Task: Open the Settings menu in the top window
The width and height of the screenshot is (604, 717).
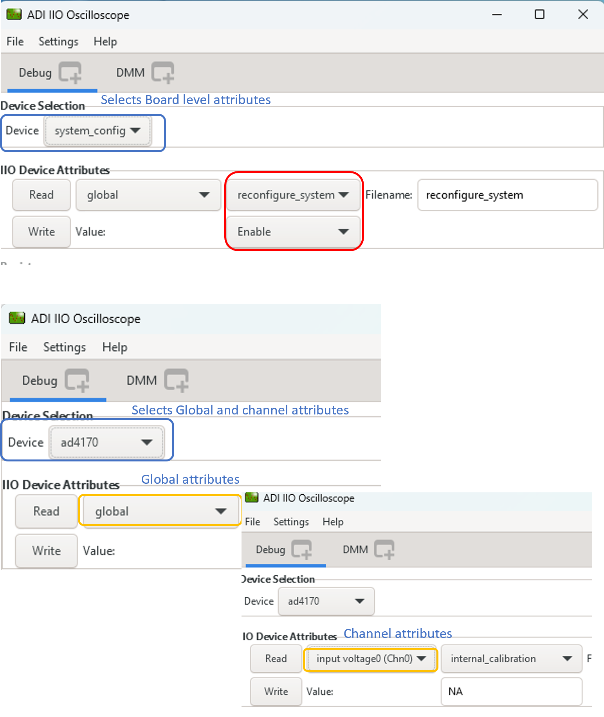Action: (x=58, y=41)
